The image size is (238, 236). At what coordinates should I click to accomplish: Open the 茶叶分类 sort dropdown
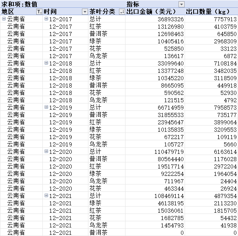click(x=122, y=11)
